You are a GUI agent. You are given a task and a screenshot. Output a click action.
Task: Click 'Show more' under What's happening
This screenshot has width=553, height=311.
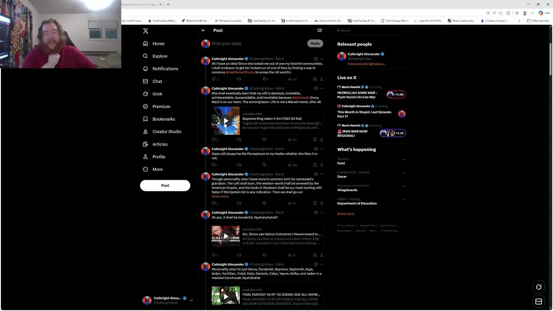(346, 214)
